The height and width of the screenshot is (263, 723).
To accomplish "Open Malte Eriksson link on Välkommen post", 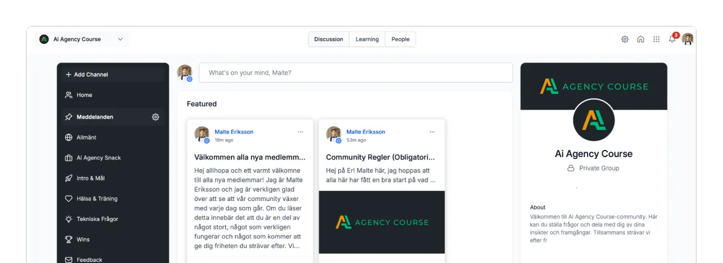I will [x=234, y=132].
